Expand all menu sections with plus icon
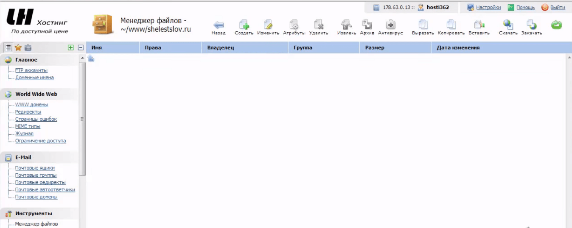This screenshot has height=228, width=572. [x=71, y=48]
